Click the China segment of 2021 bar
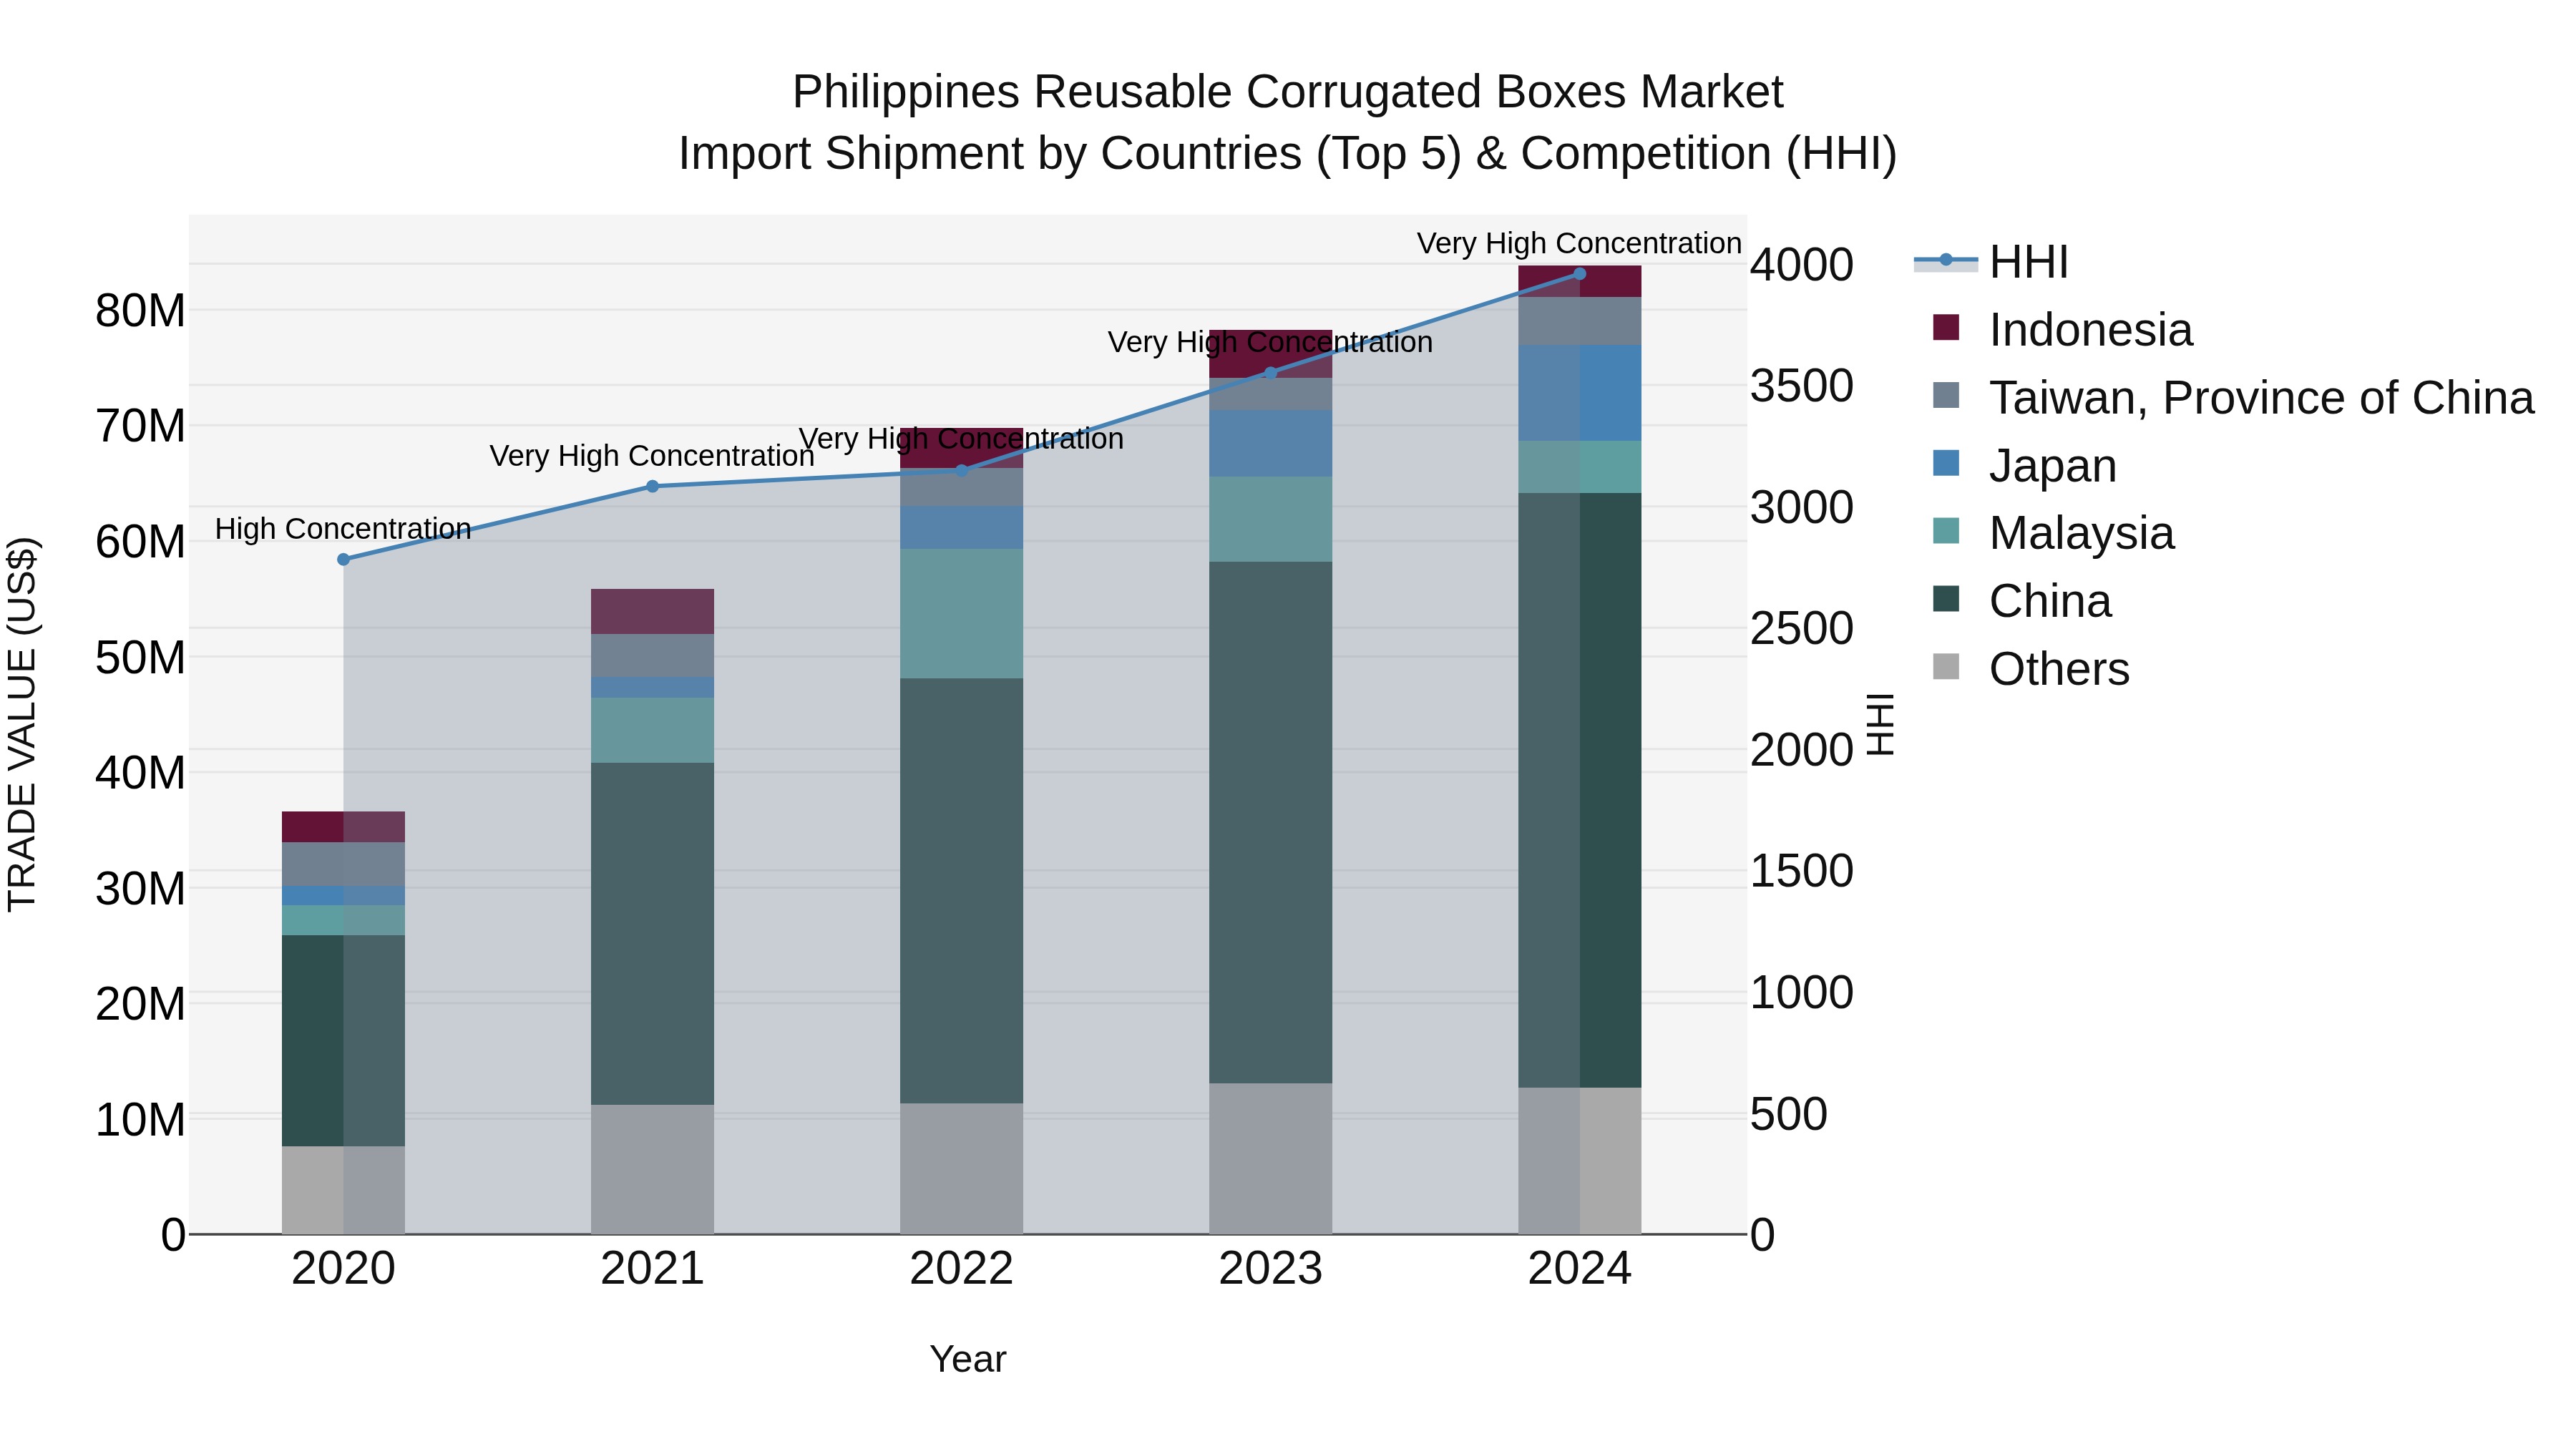The height and width of the screenshot is (1449, 2576). tap(653, 934)
